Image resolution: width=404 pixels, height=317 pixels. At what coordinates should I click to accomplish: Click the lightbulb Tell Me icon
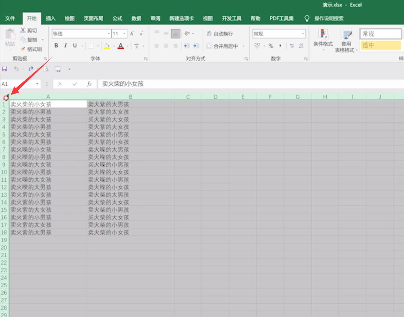(307, 18)
